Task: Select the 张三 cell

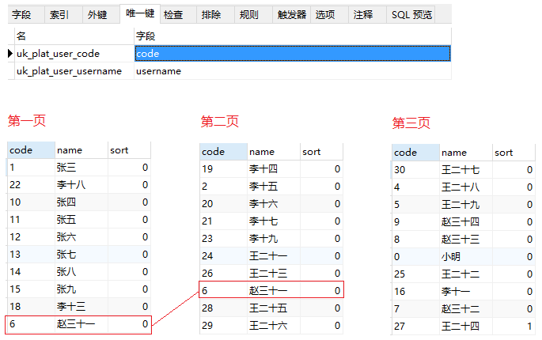Action: coord(81,168)
